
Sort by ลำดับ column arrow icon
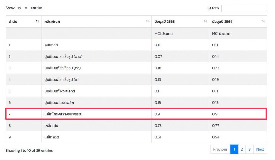[37, 21]
